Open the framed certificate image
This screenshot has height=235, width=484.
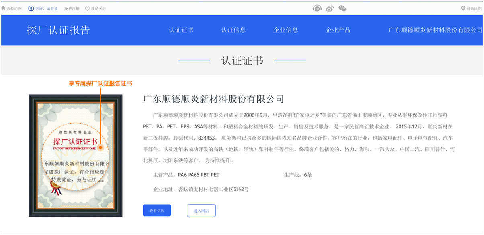(75, 156)
